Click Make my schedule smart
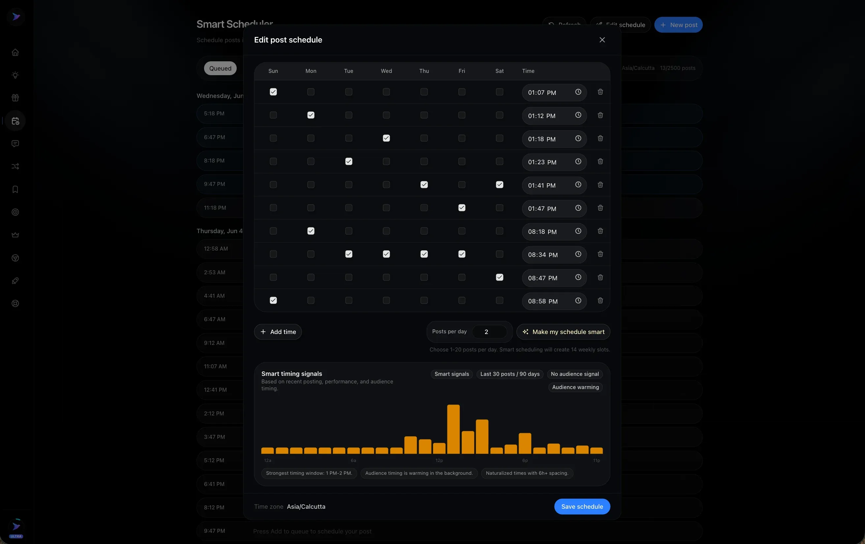The height and width of the screenshot is (544, 865). [563, 332]
